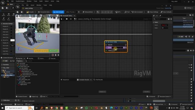Open Houdini Engine menu in main window
Screen dimensions: 195x110
[x=20, y=1]
